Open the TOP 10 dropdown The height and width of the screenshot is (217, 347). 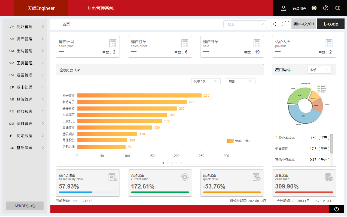206,81
